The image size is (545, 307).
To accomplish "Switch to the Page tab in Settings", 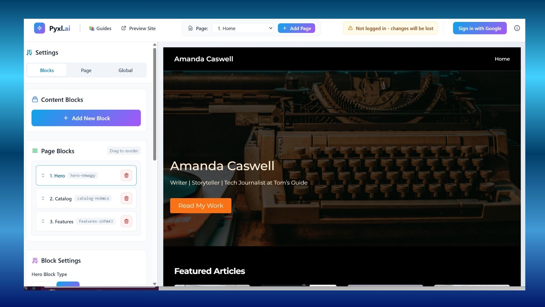I will (86, 70).
